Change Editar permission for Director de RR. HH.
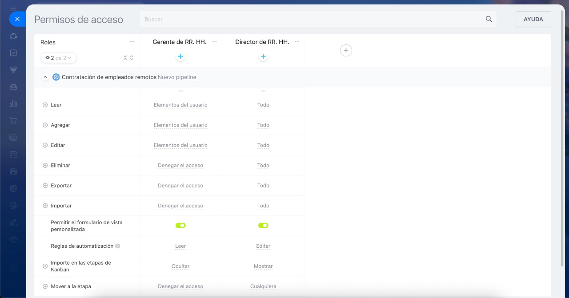This screenshot has height=298, width=569. point(263,145)
